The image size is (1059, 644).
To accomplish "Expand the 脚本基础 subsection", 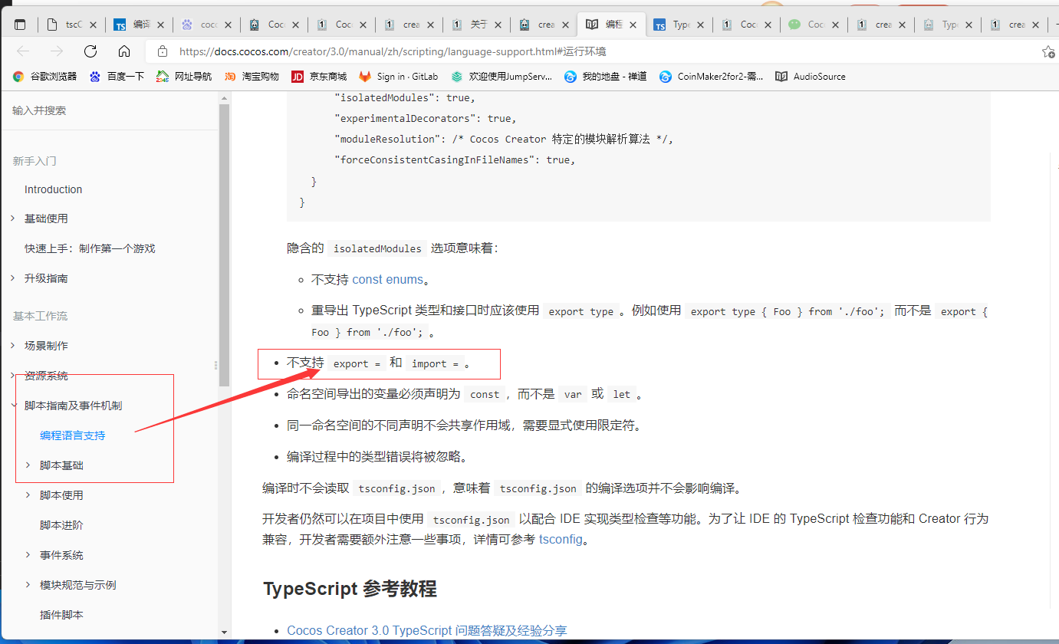I will 28,465.
